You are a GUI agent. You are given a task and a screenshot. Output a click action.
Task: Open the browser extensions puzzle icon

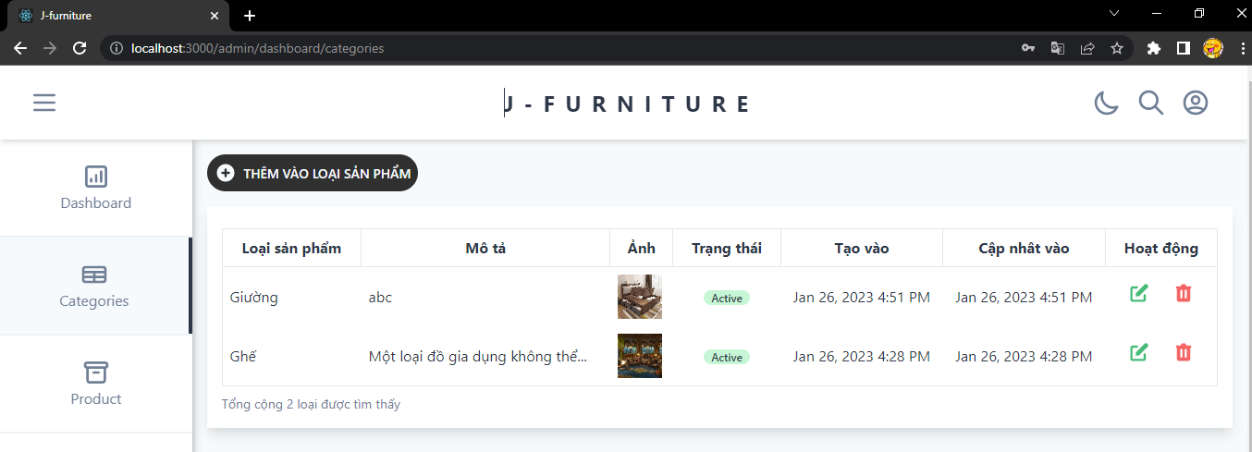coord(1153,48)
